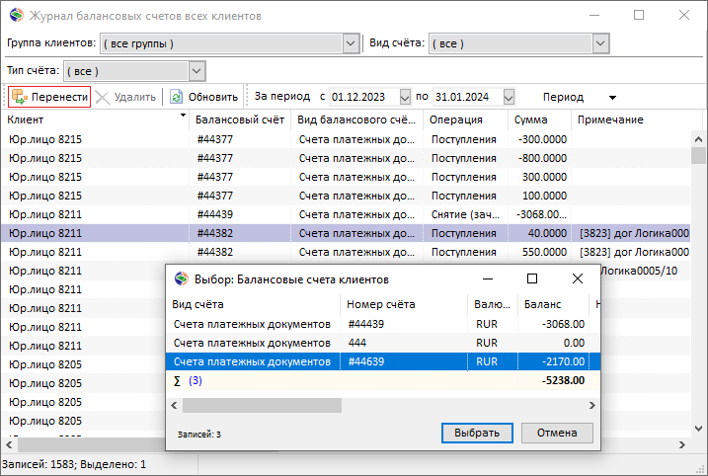Select the dialog row with account 444
Screen dimensions: 708x476
pyautogui.click(x=383, y=343)
